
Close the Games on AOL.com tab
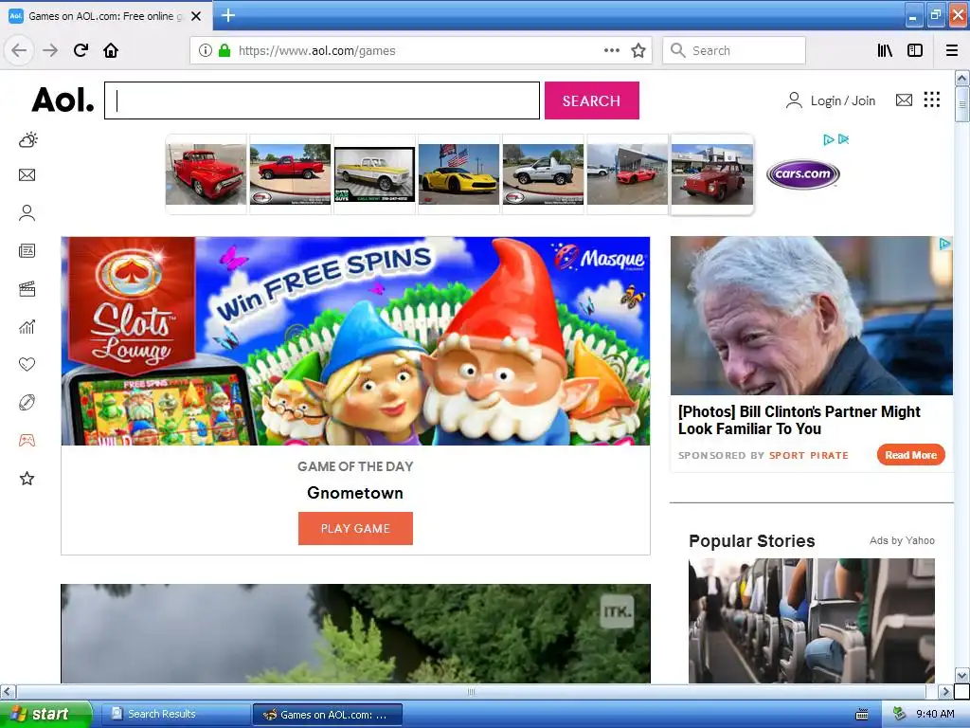(x=196, y=16)
